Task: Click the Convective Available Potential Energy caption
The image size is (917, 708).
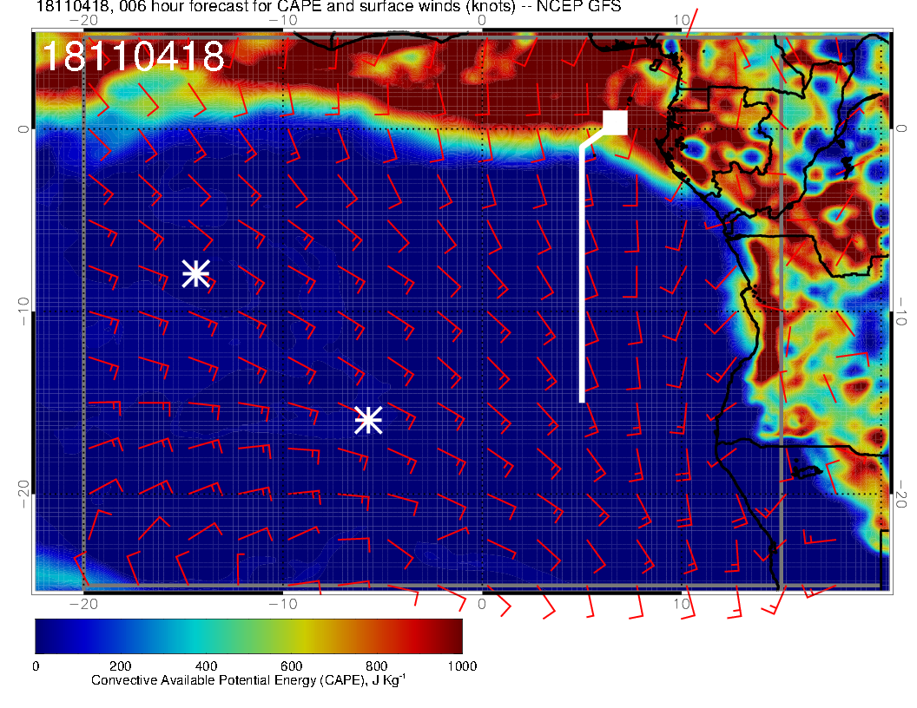Action: tap(248, 680)
